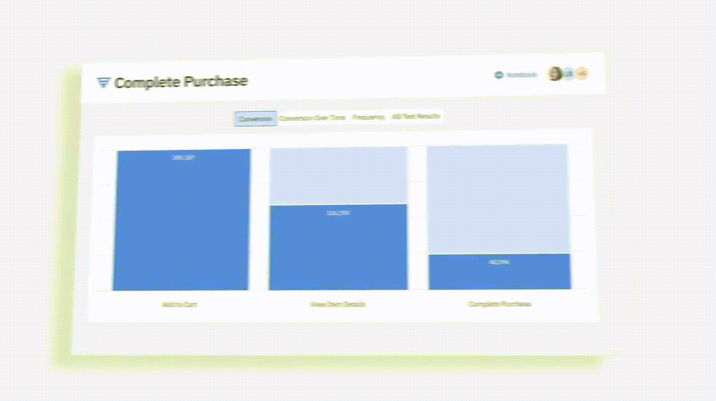Image resolution: width=716 pixels, height=401 pixels.
Task: Click the pink +5 collaborators avatar
Action: [x=582, y=74]
